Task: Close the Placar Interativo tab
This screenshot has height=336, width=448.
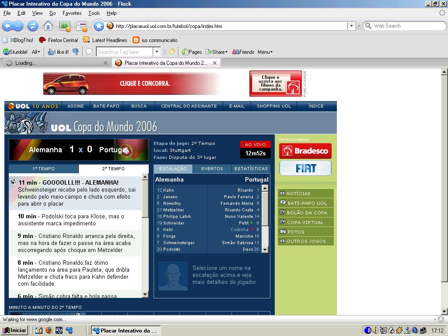Action: [215, 63]
